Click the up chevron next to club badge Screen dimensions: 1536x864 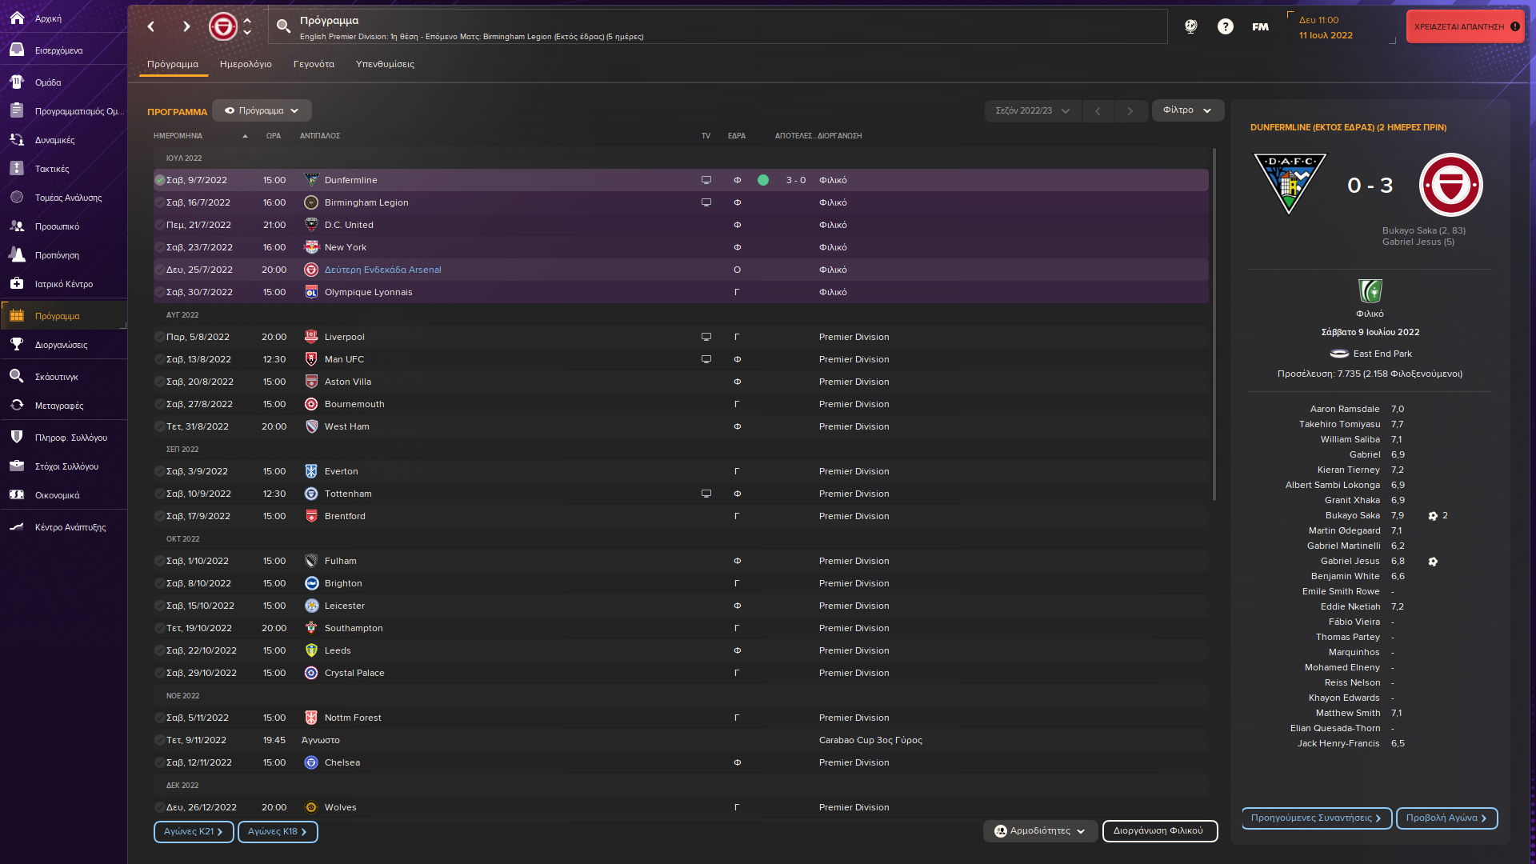point(247,21)
